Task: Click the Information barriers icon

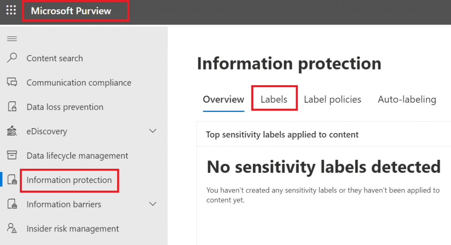Action: pyautogui.click(x=12, y=204)
